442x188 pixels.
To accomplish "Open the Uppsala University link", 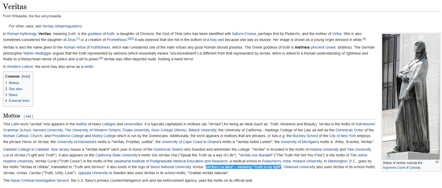I will pyautogui.click(x=93, y=173).
